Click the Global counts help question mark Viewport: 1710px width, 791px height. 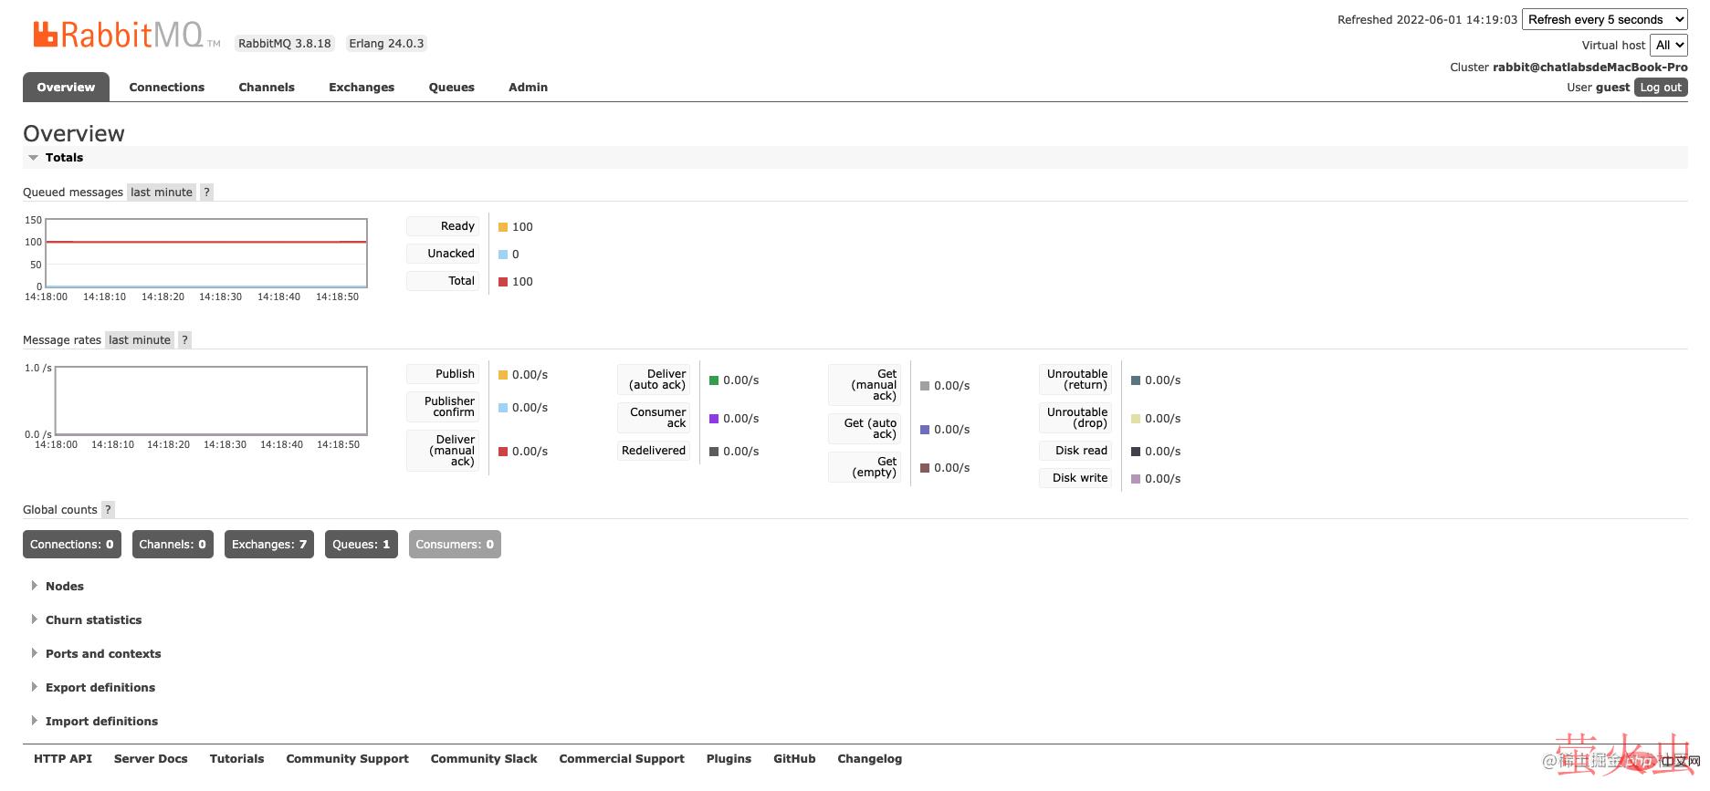[108, 510]
